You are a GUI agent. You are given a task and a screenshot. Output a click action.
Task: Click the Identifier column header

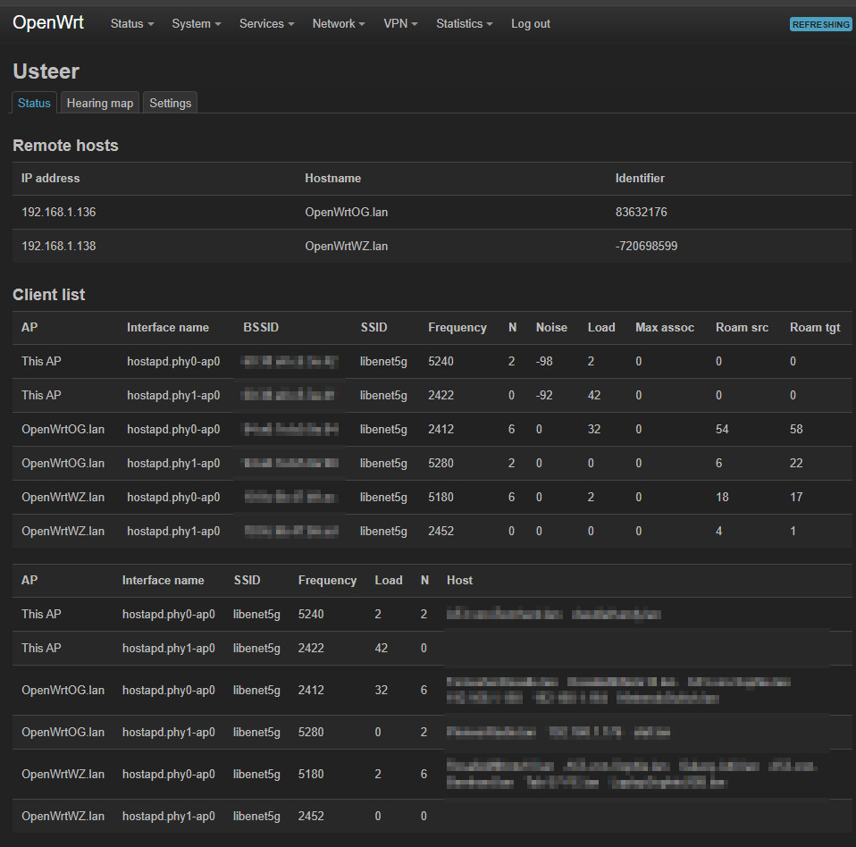click(639, 178)
